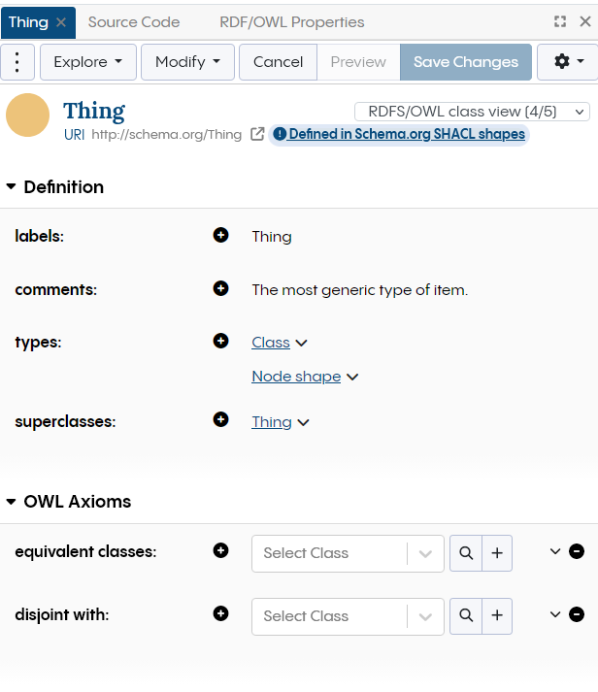Add a new label with plus icon
598x692 pixels.
point(220,235)
